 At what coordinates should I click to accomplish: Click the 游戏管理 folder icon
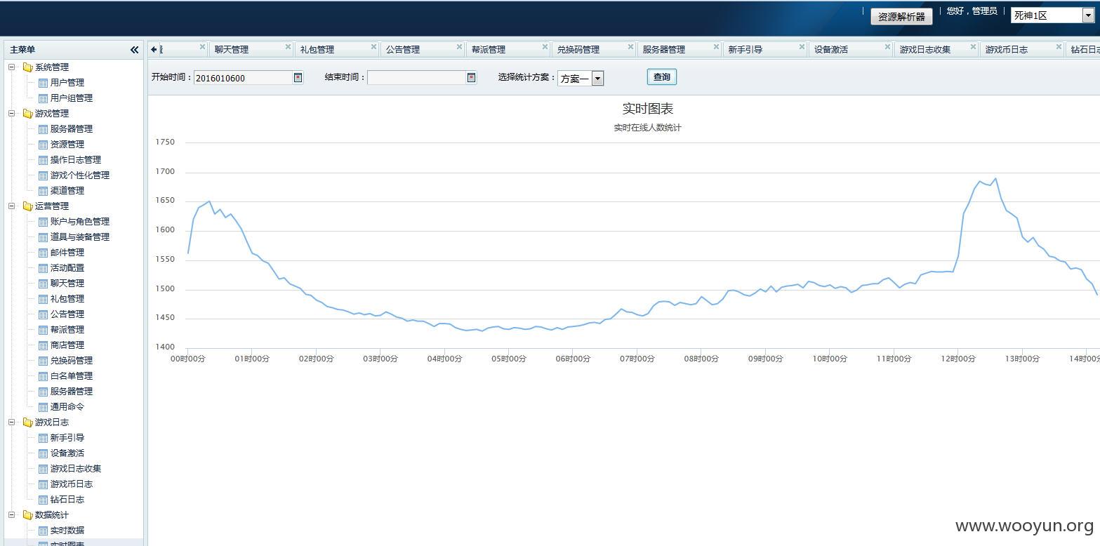[x=27, y=114]
